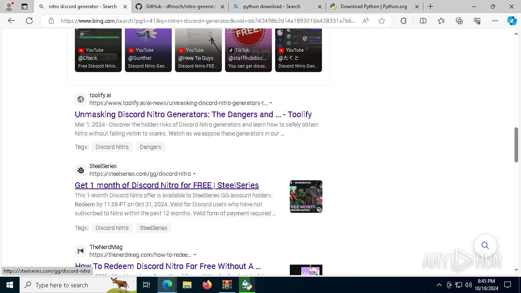521x293 pixels.
Task: Click the taskbar search box
Action: pos(79,285)
